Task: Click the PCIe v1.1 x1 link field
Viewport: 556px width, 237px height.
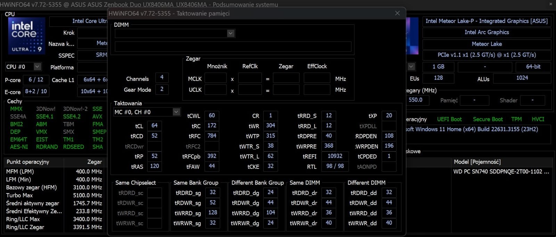Action: coord(486,55)
